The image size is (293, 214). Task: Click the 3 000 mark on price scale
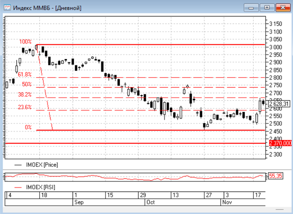click(x=275, y=47)
